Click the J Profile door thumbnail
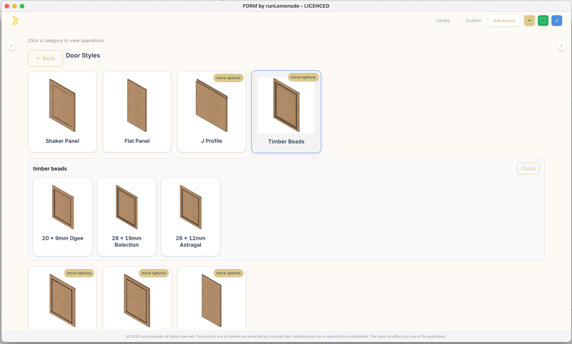This screenshot has width=572, height=344. [211, 106]
